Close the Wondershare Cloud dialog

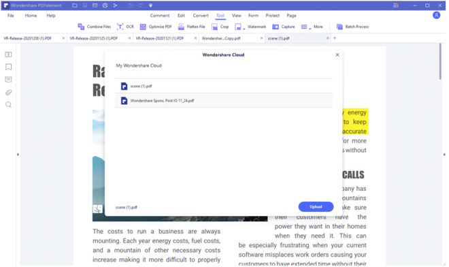(337, 54)
